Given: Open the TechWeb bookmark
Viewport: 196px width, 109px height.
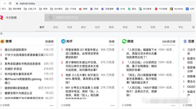Looking at the screenshot, I should 177,9.
